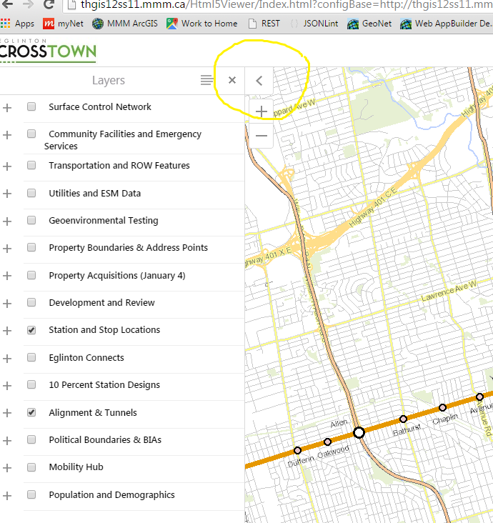Click the Allen station marker on map
Viewport: 493px width, 523px height.
click(x=359, y=432)
